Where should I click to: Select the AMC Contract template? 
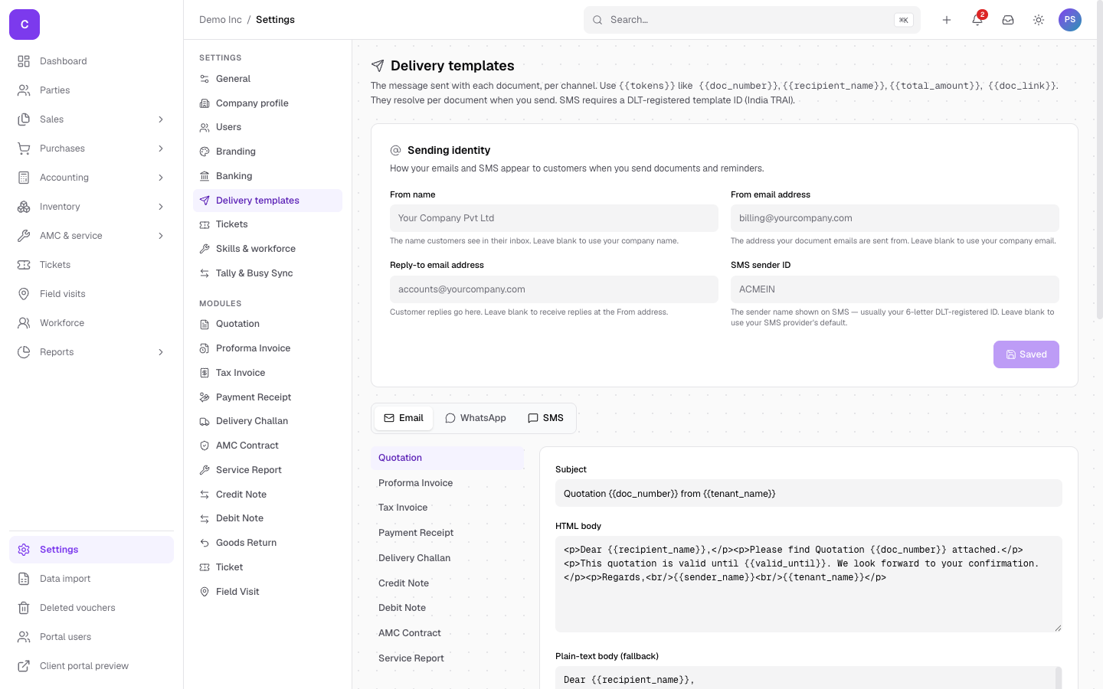click(x=447, y=633)
